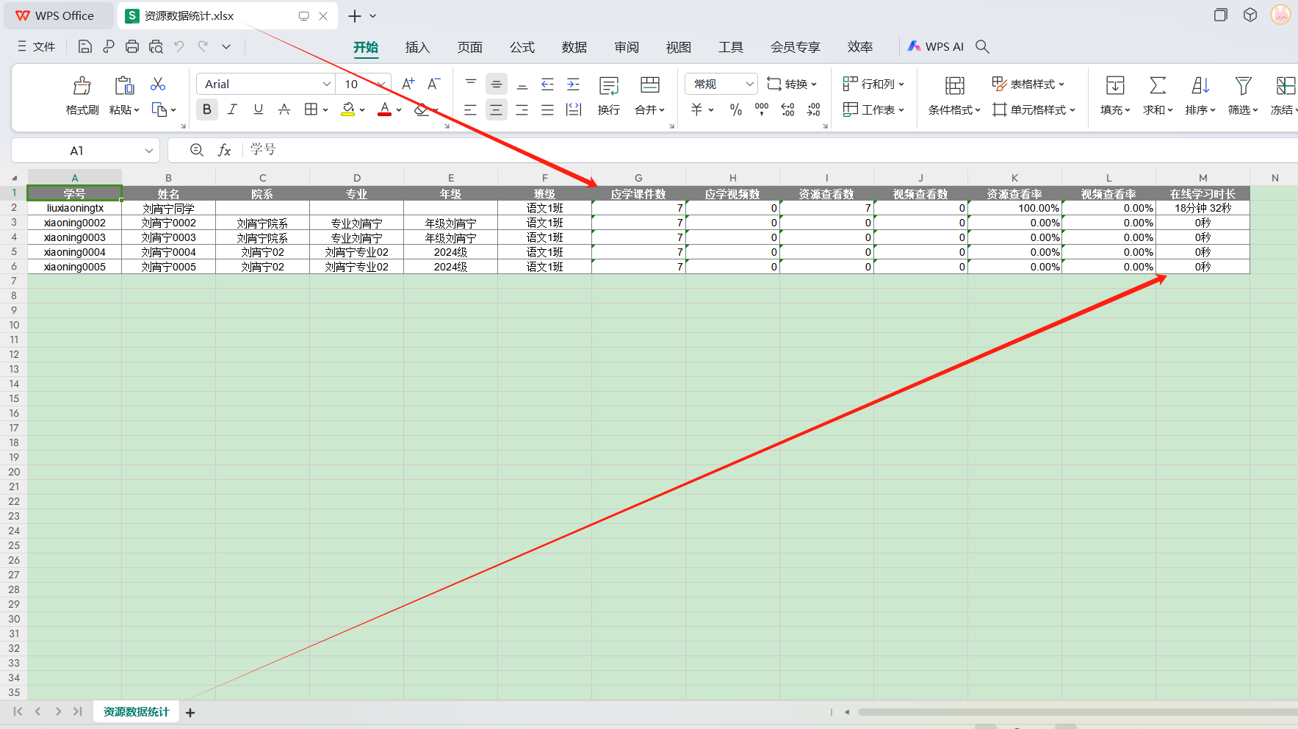This screenshot has height=729, width=1298.
Task: Click the Filter (筛选) funnel icon
Action: 1242,86
